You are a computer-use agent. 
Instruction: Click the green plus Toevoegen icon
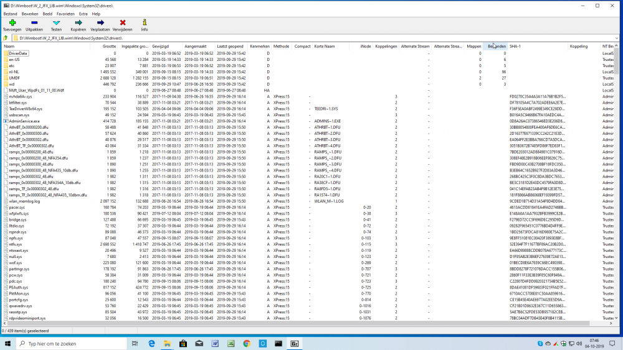pyautogui.click(x=12, y=23)
